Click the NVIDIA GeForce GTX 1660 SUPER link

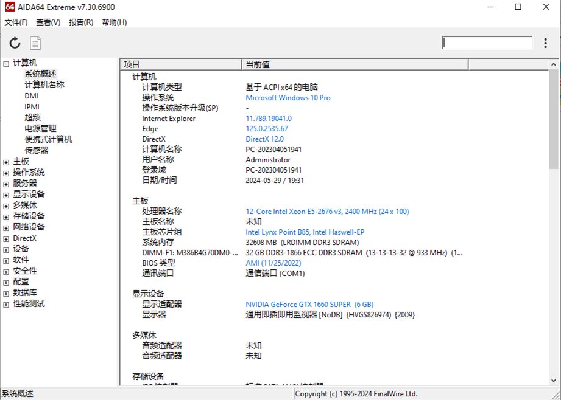pos(309,304)
